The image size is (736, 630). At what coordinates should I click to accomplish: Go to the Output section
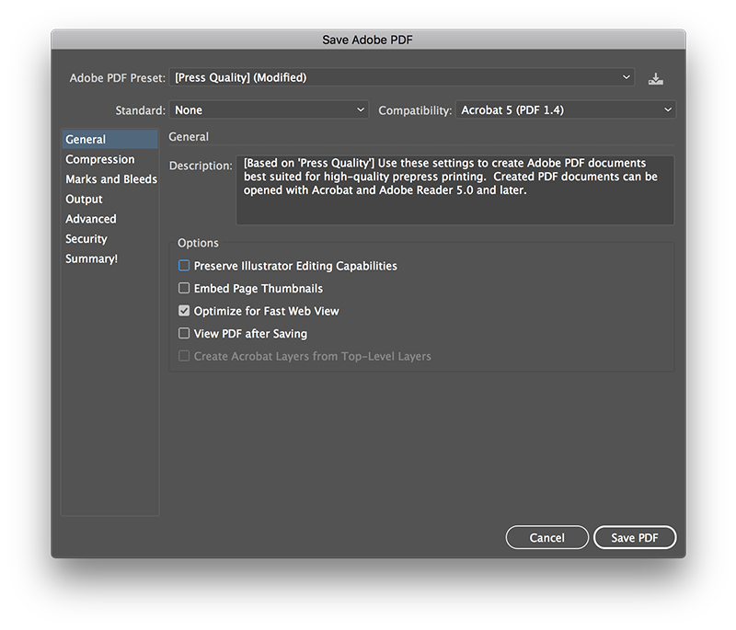(109, 199)
